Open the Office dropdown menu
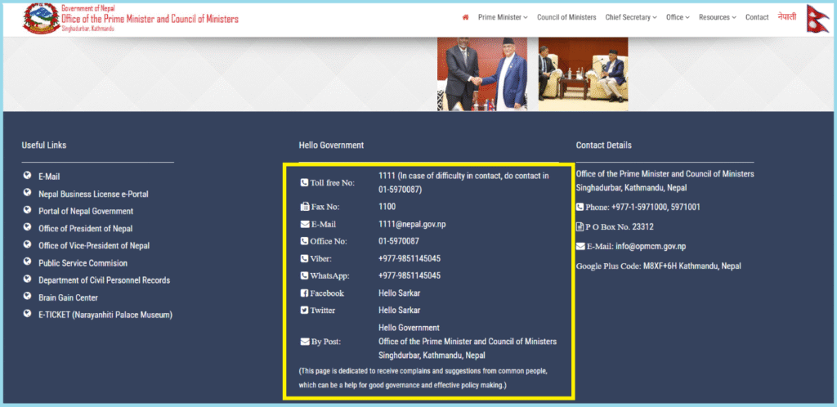837x407 pixels. click(x=678, y=17)
